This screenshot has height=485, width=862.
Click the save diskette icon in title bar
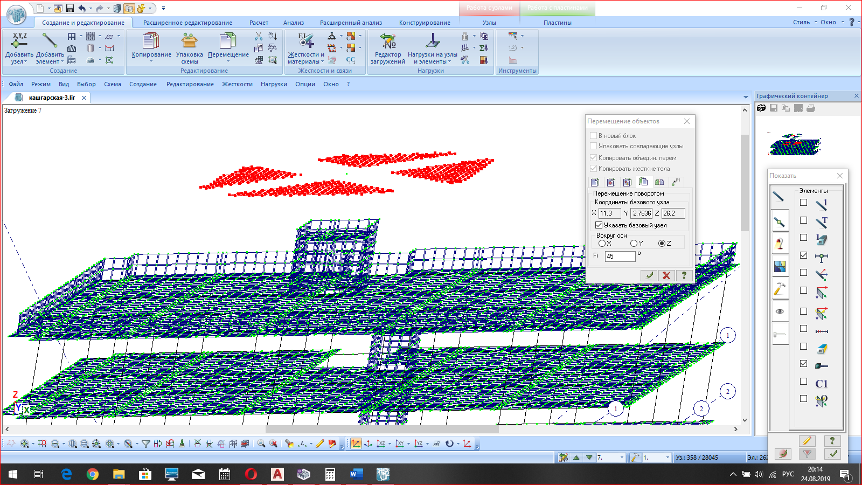(70, 8)
